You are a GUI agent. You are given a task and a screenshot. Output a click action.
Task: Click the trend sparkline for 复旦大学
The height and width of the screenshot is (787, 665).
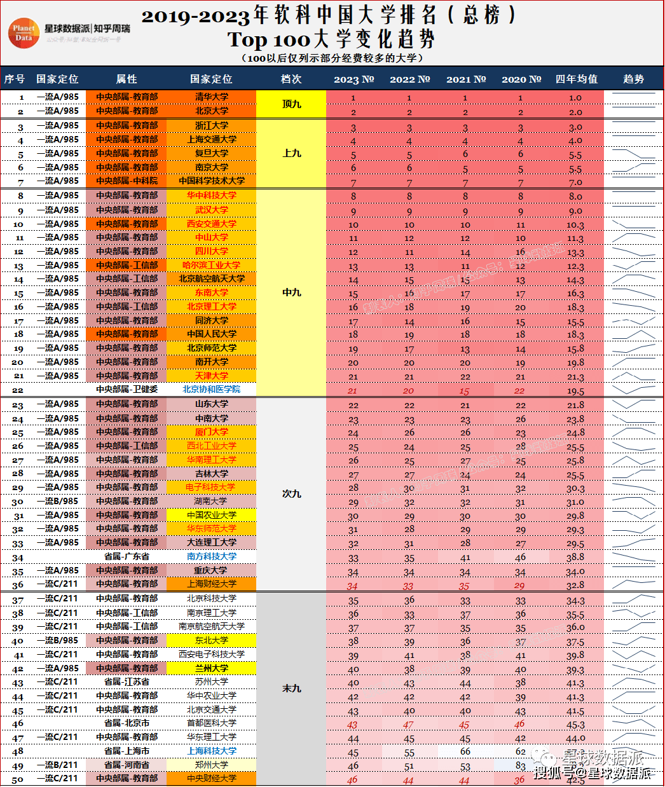point(633,154)
